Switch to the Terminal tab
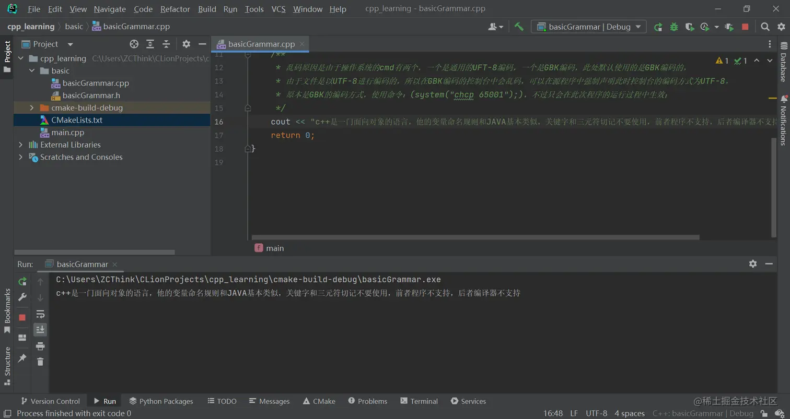 [x=419, y=401]
